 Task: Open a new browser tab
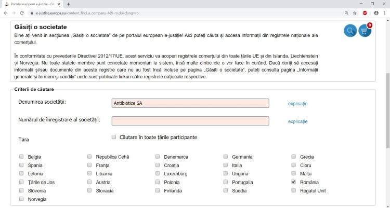pyautogui.click(x=68, y=4)
